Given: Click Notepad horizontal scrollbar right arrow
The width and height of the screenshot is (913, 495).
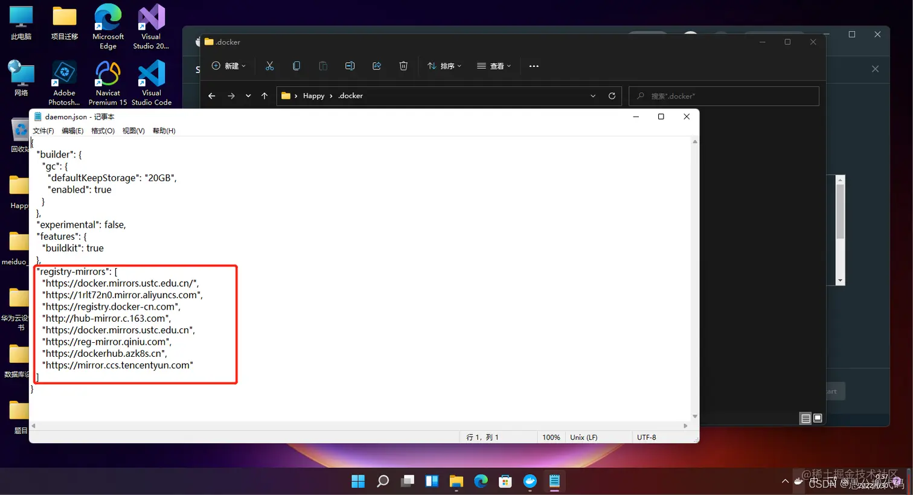Looking at the screenshot, I should tap(685, 426).
